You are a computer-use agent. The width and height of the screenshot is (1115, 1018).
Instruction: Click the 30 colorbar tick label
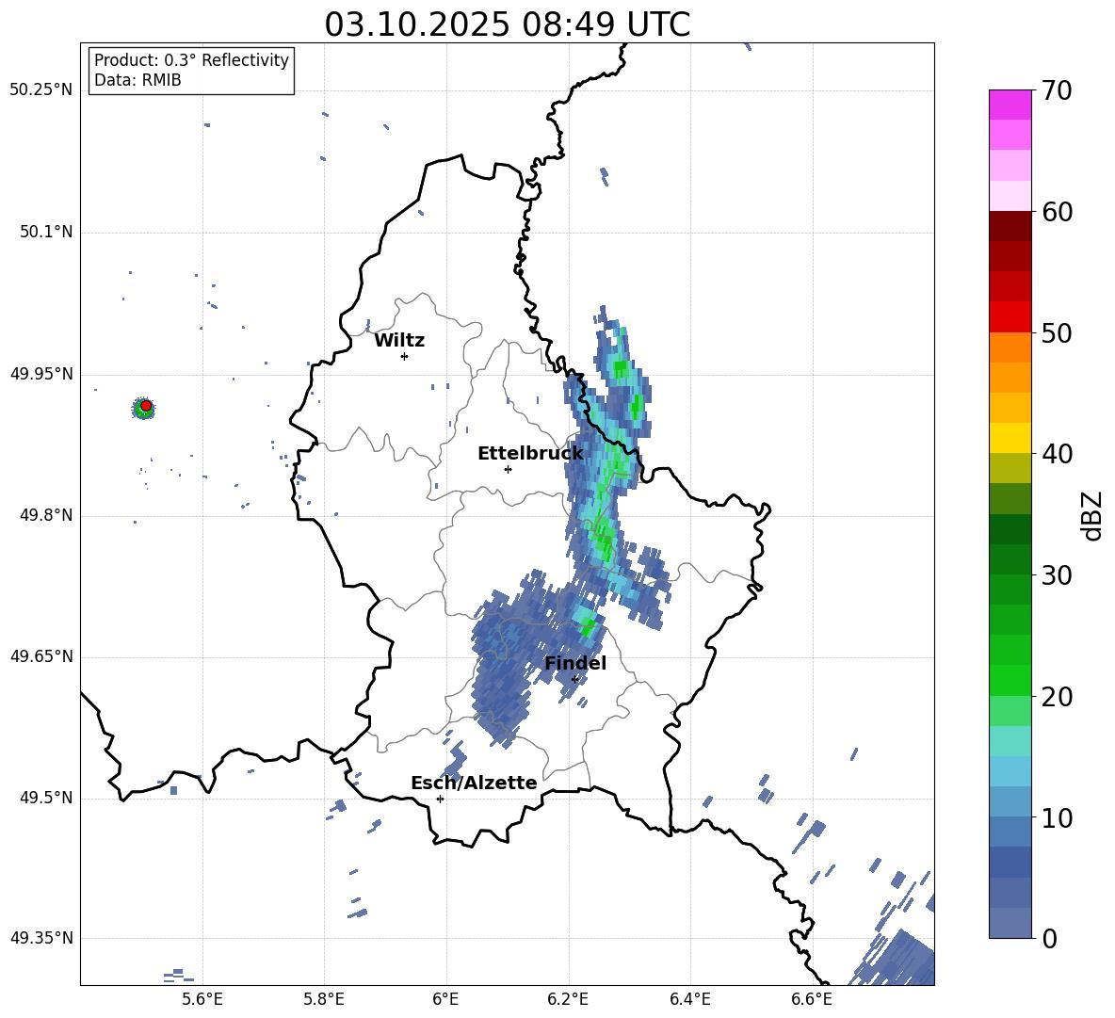coord(1057,575)
